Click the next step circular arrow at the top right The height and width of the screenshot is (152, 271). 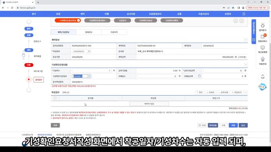point(242,21)
